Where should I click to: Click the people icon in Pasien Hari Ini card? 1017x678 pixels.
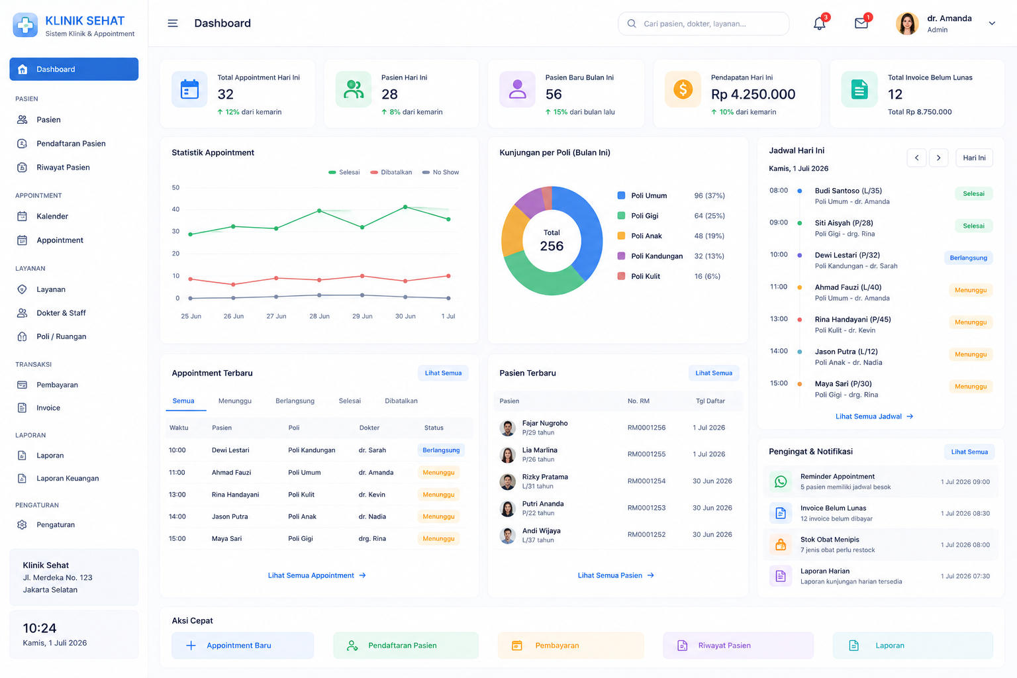354,89
